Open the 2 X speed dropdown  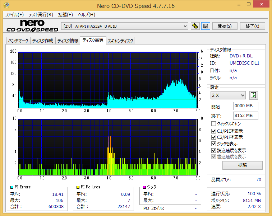(x=228, y=95)
